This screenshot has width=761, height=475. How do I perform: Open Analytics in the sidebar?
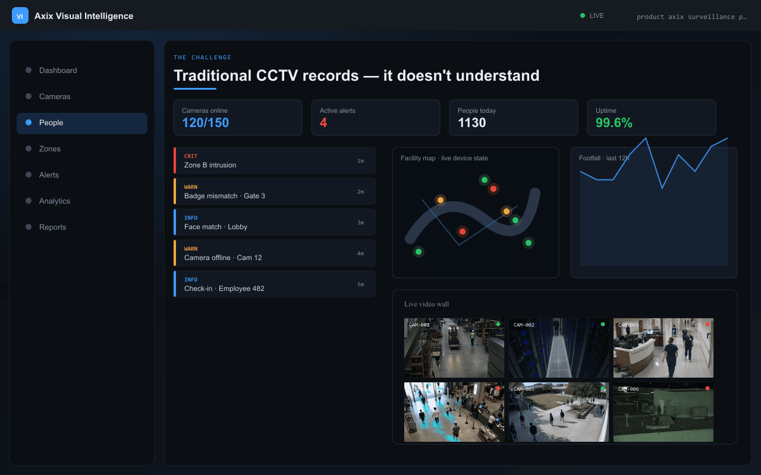82,201
